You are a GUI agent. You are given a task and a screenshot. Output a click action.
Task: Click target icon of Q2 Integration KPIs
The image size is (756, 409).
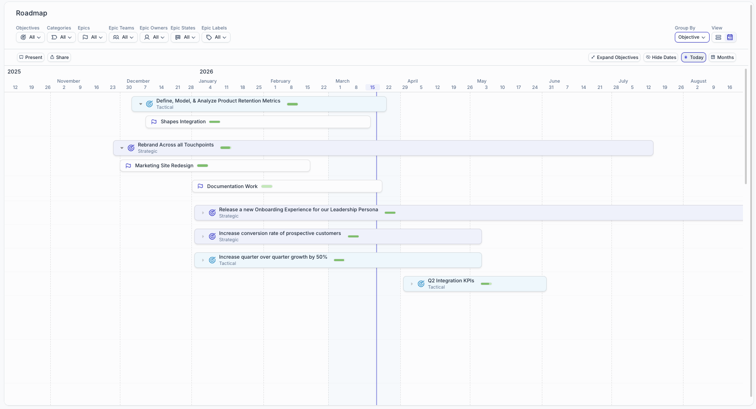pyautogui.click(x=421, y=284)
